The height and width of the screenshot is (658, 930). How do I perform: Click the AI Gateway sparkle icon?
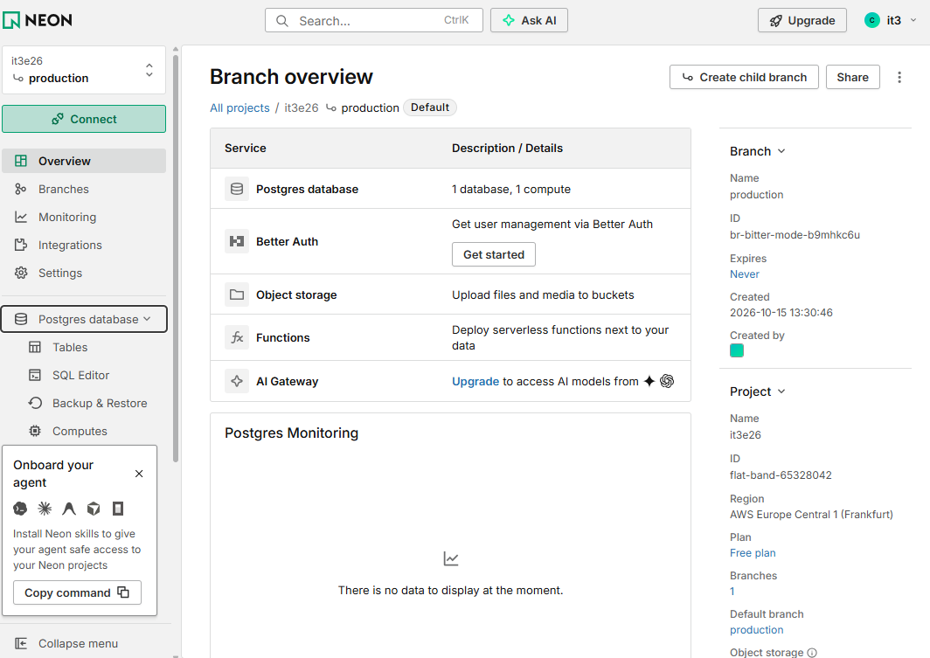(x=237, y=381)
